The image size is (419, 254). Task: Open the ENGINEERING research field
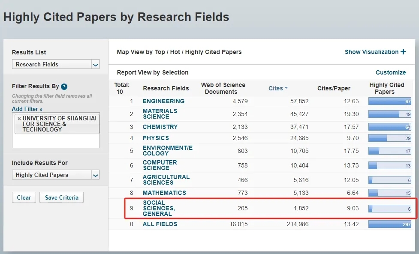[x=163, y=101]
